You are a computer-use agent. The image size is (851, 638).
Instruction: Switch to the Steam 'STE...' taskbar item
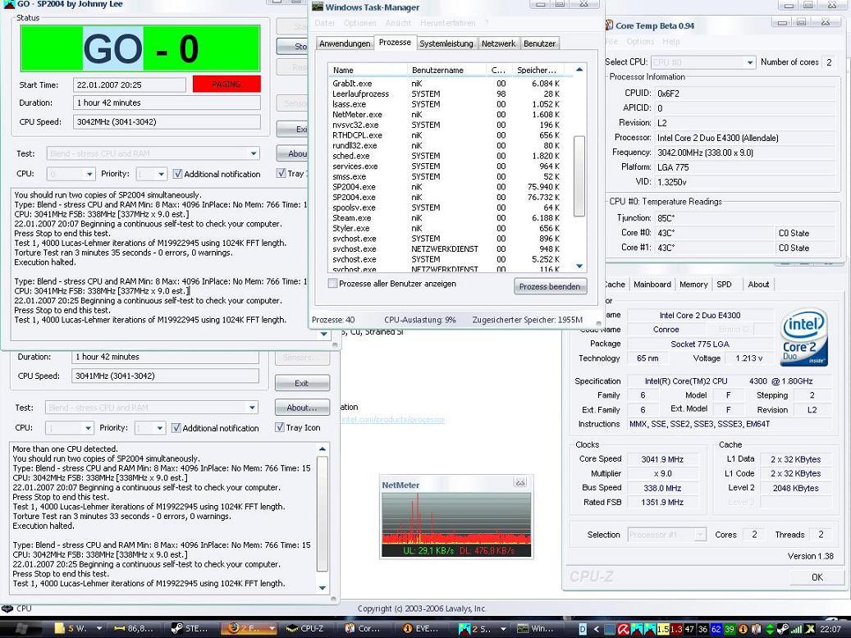point(190,628)
